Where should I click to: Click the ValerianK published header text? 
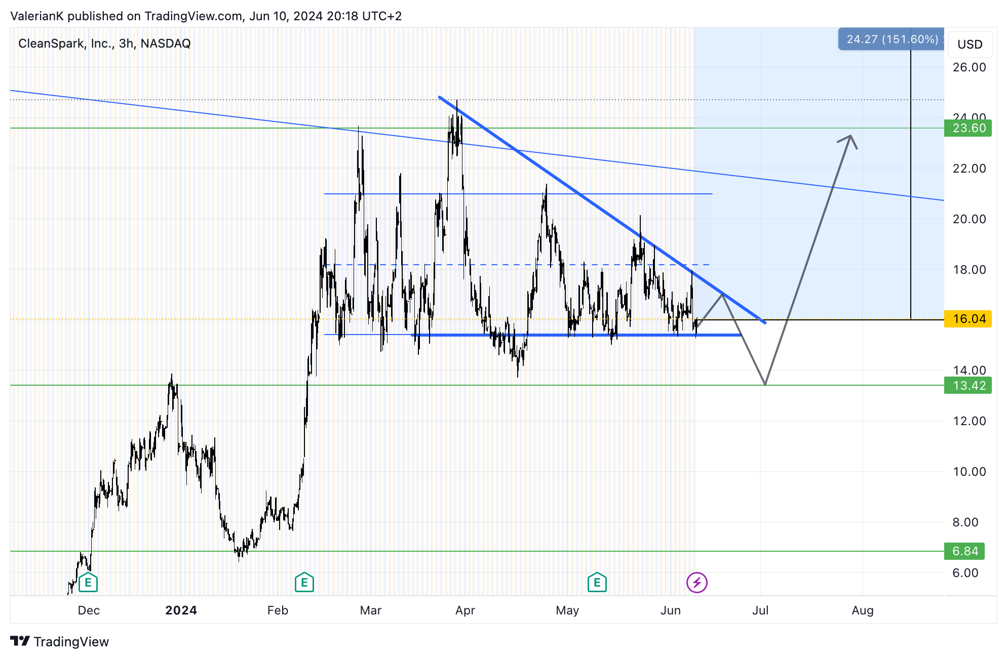click(x=206, y=16)
